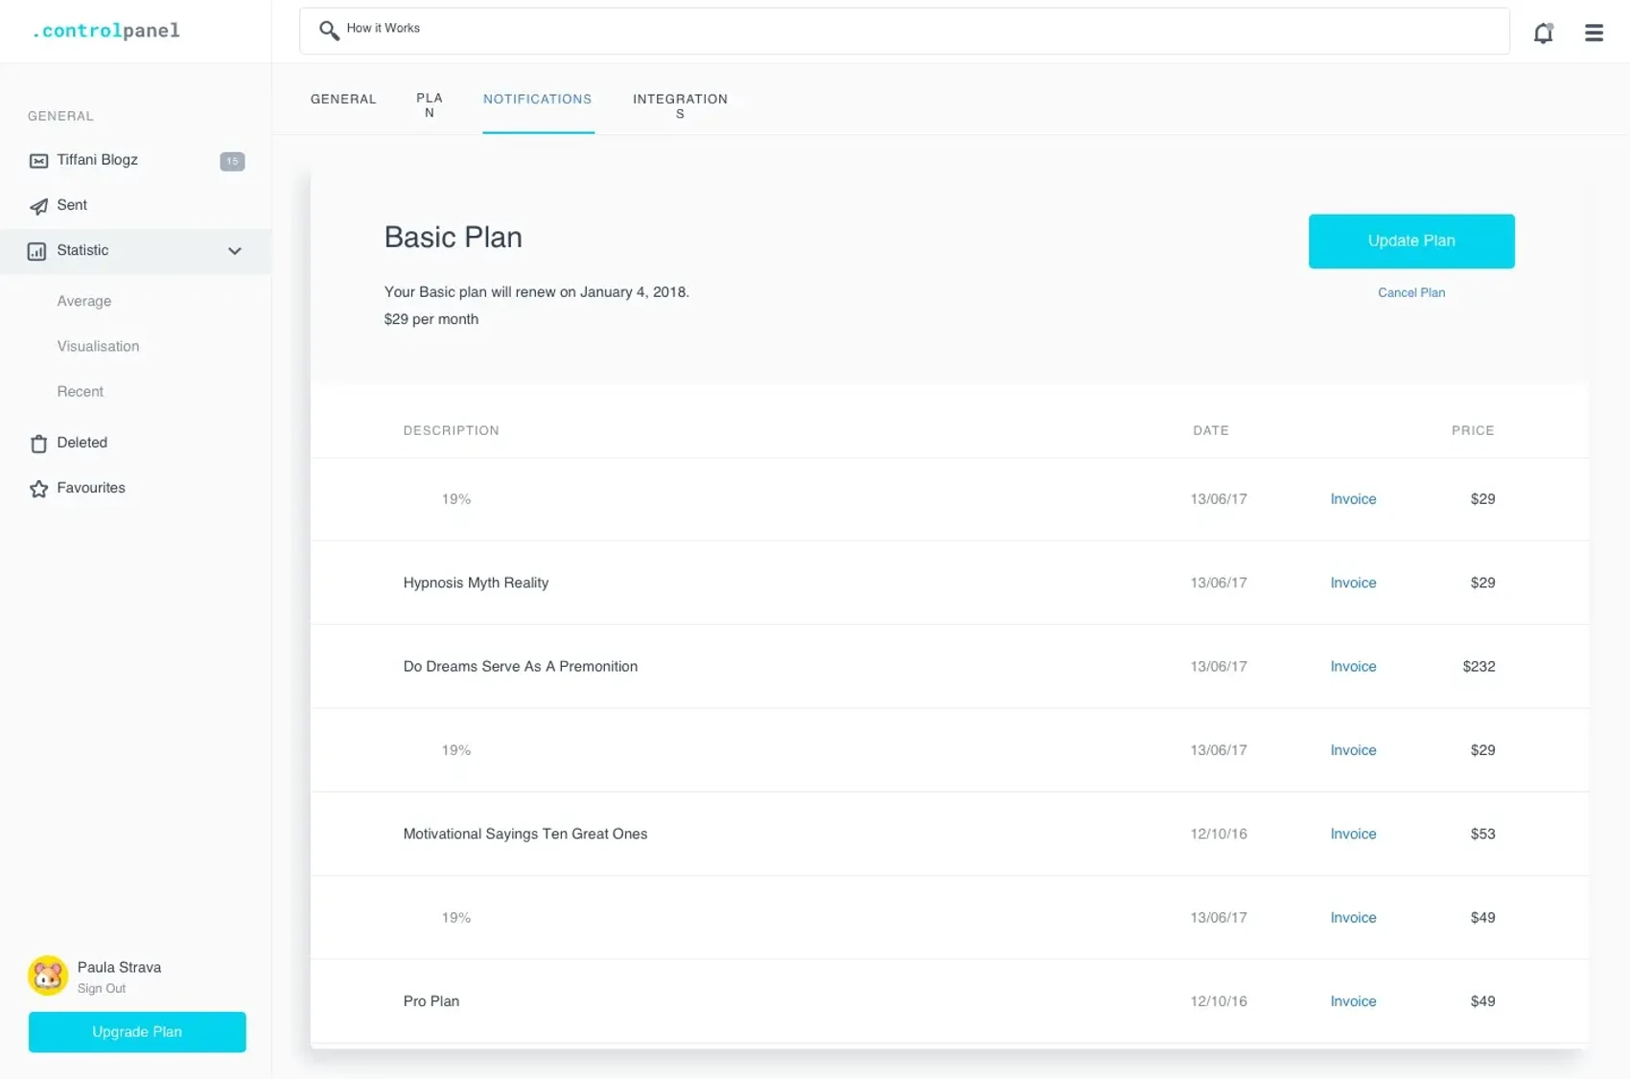The height and width of the screenshot is (1079, 1630).
Task: Select the Notifications tab
Action: [537, 100]
